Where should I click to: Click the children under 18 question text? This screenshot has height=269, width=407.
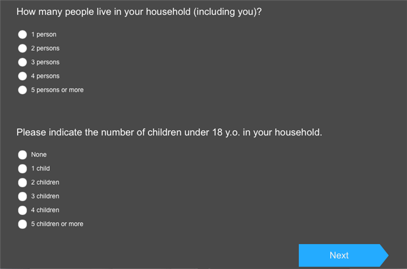tap(169, 133)
